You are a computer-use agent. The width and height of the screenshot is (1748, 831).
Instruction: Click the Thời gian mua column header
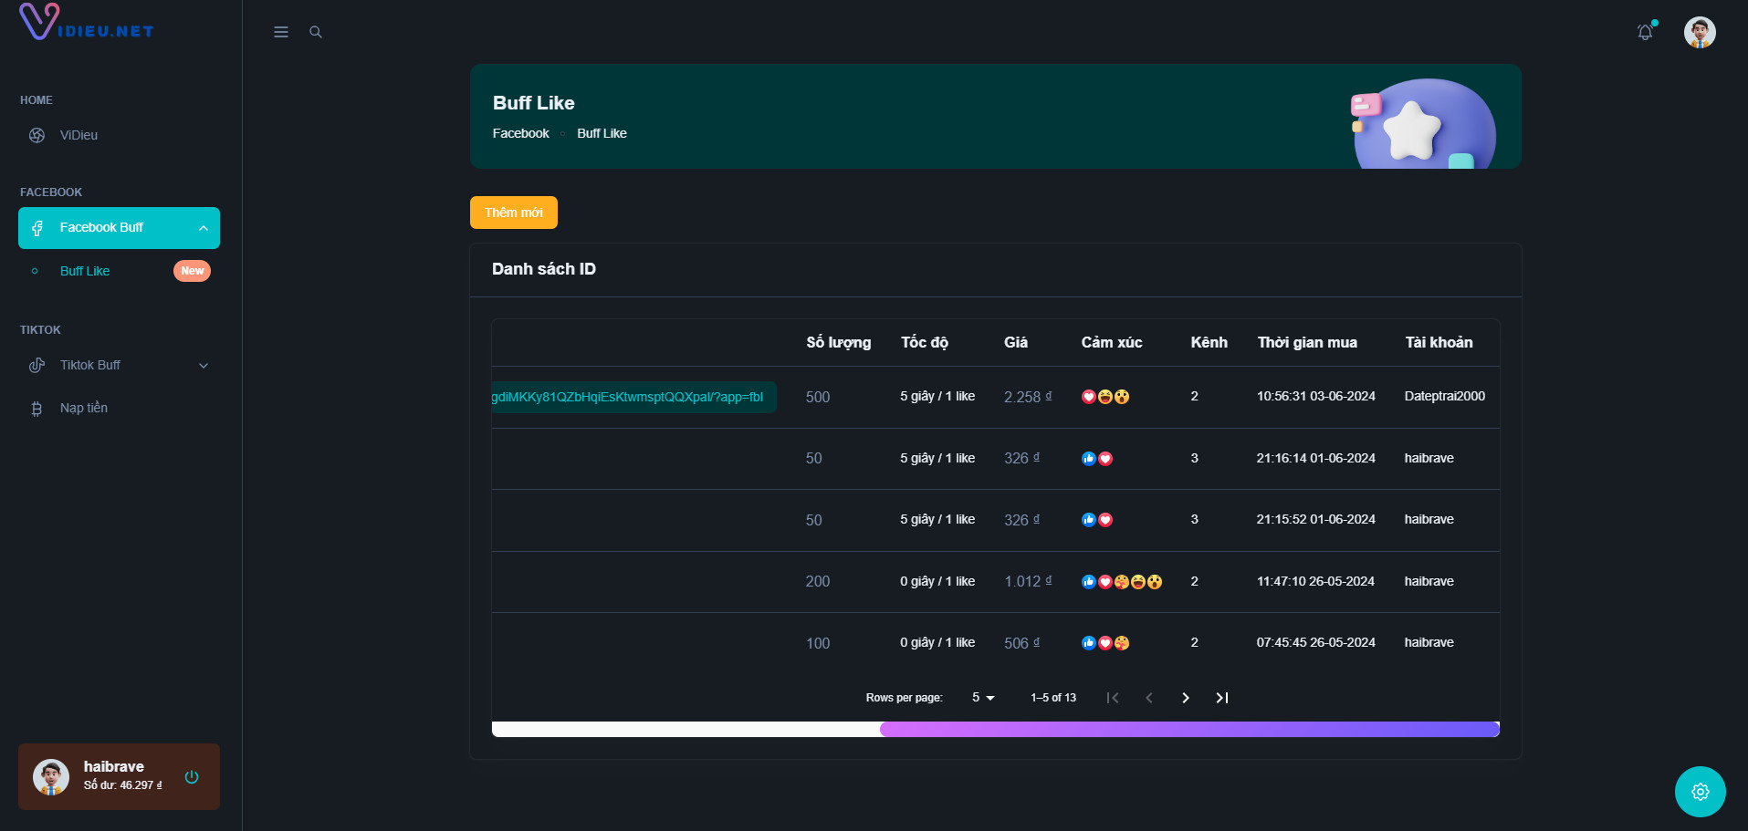[x=1306, y=342]
